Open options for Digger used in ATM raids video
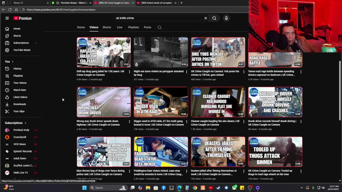342x192 pixels. tap(186, 122)
